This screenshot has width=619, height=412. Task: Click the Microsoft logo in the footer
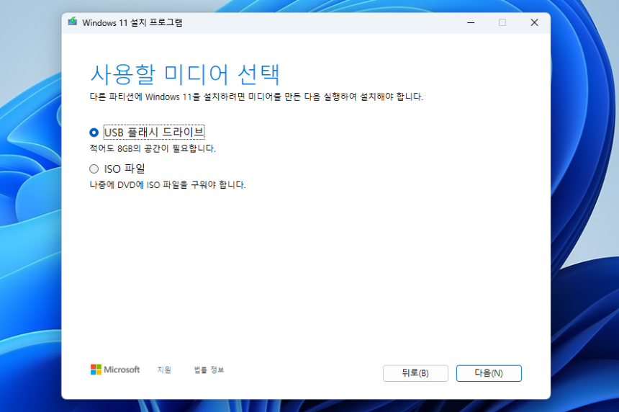tap(115, 370)
